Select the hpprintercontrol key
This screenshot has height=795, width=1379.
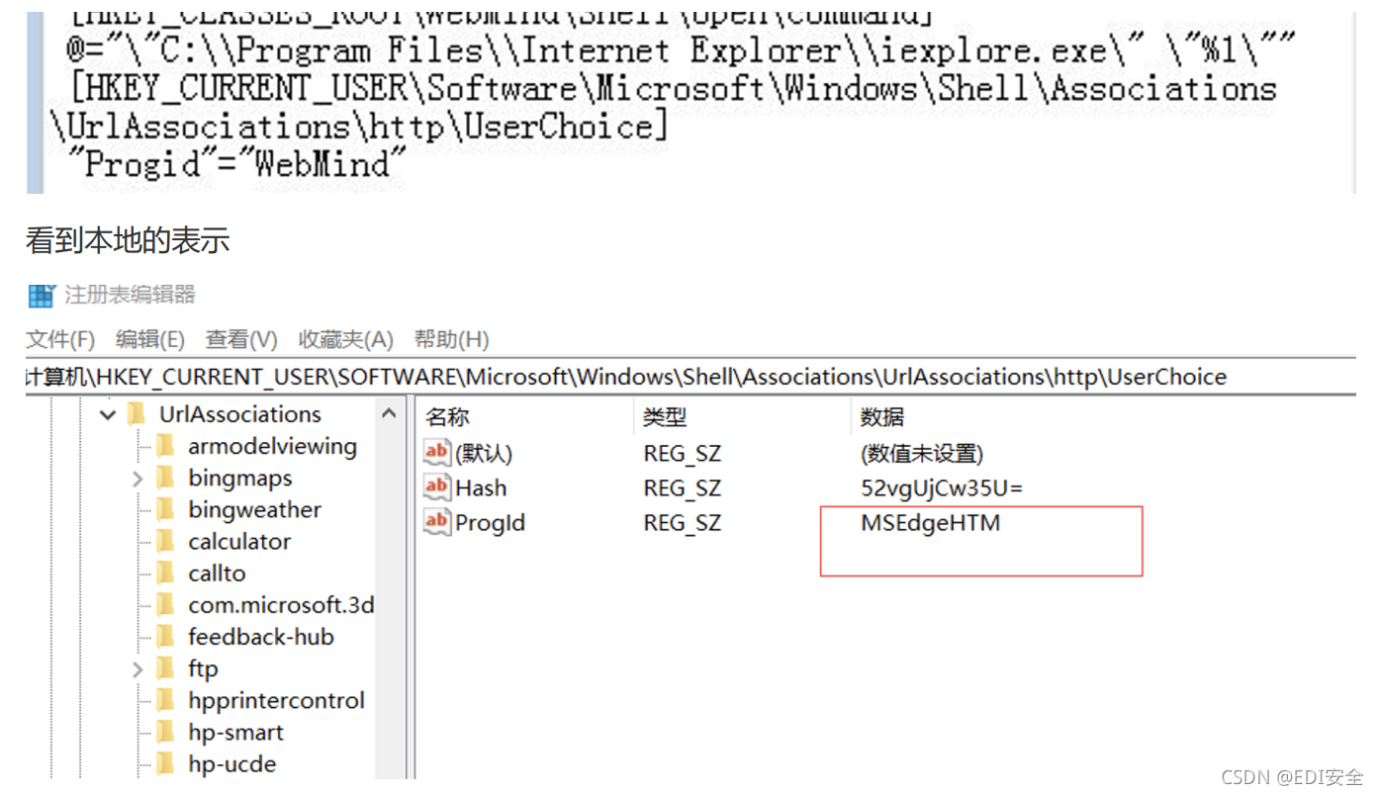point(276,700)
